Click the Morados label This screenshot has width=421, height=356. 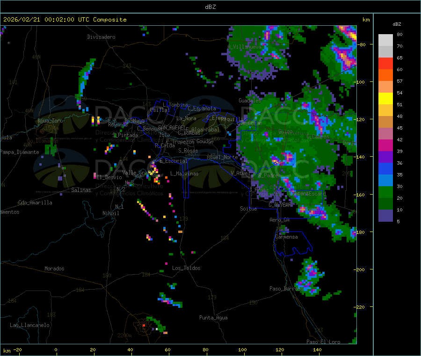[54, 269]
